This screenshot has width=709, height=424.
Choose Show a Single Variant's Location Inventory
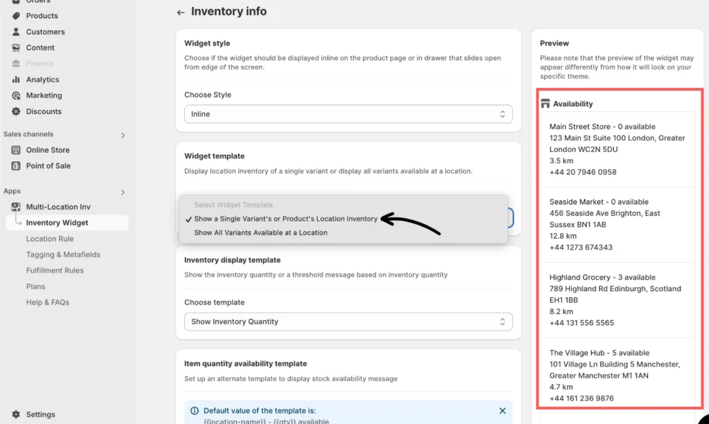(286, 219)
